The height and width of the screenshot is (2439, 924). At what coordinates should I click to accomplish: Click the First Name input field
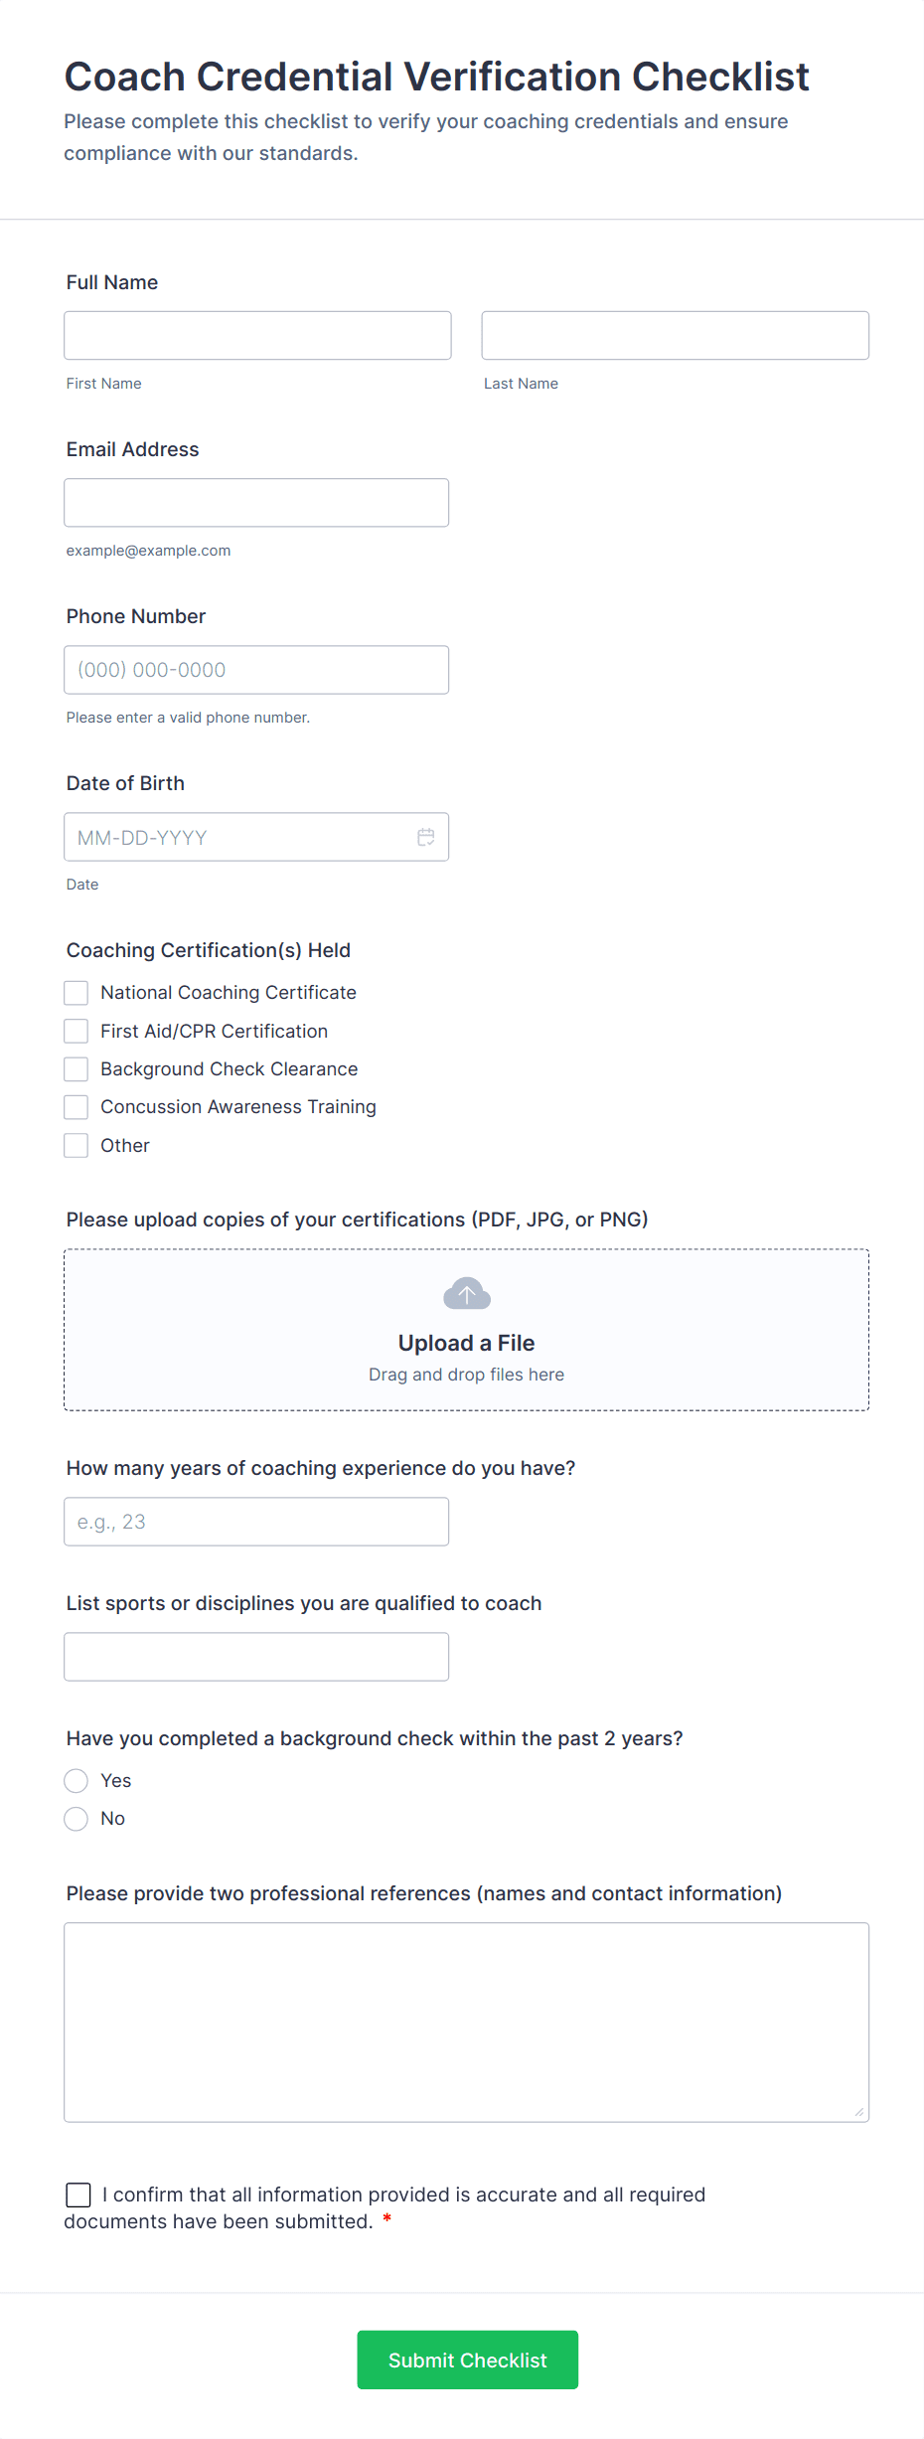(x=257, y=335)
